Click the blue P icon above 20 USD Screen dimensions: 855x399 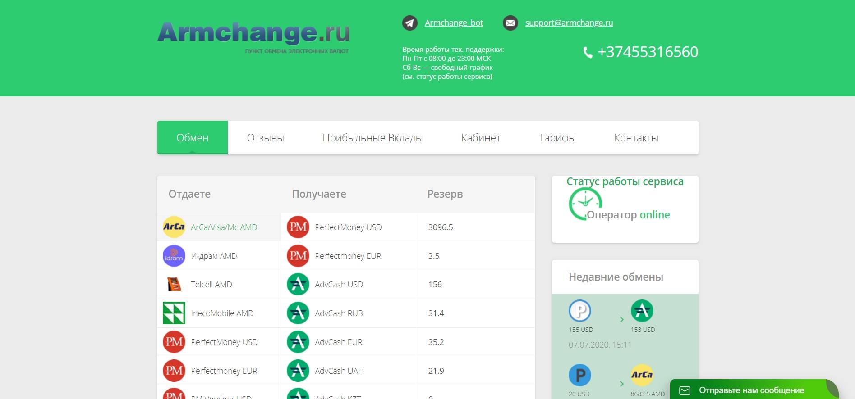[x=580, y=375]
